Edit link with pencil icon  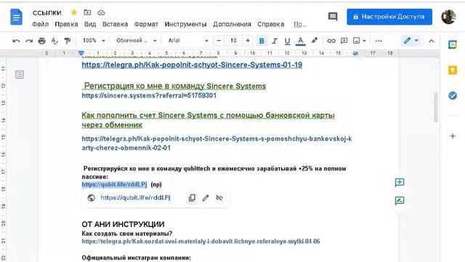click(x=206, y=197)
